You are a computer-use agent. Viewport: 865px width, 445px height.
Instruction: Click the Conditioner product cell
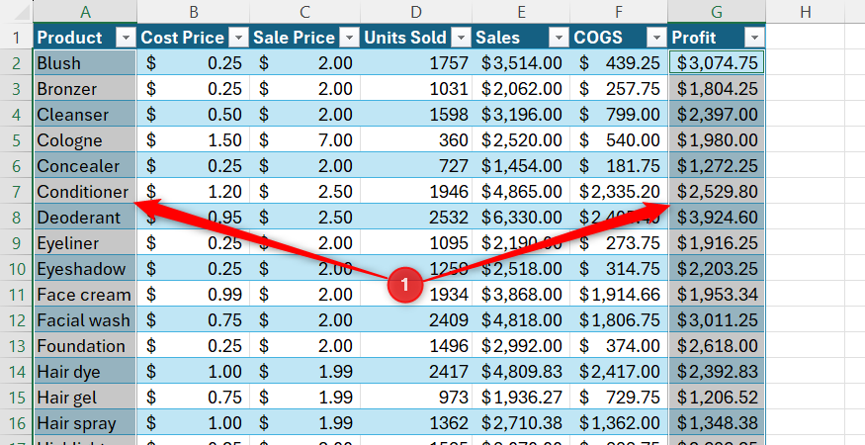85,192
